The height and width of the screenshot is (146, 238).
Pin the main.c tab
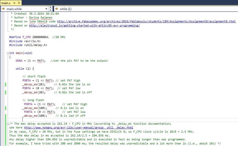coord(14,3)
